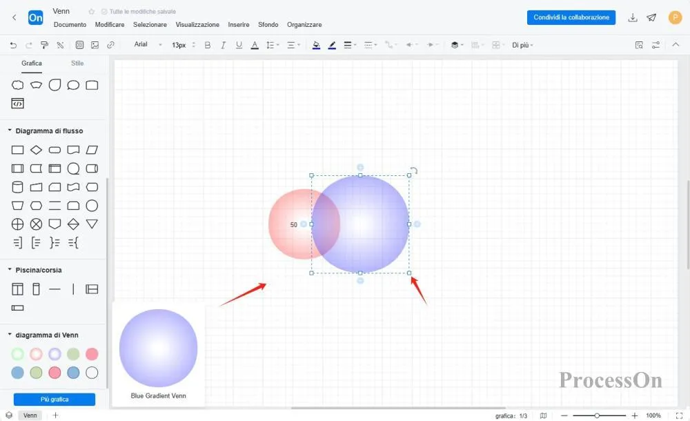690x421 pixels.
Task: Expand the Di più dropdown
Action: [x=522, y=45]
